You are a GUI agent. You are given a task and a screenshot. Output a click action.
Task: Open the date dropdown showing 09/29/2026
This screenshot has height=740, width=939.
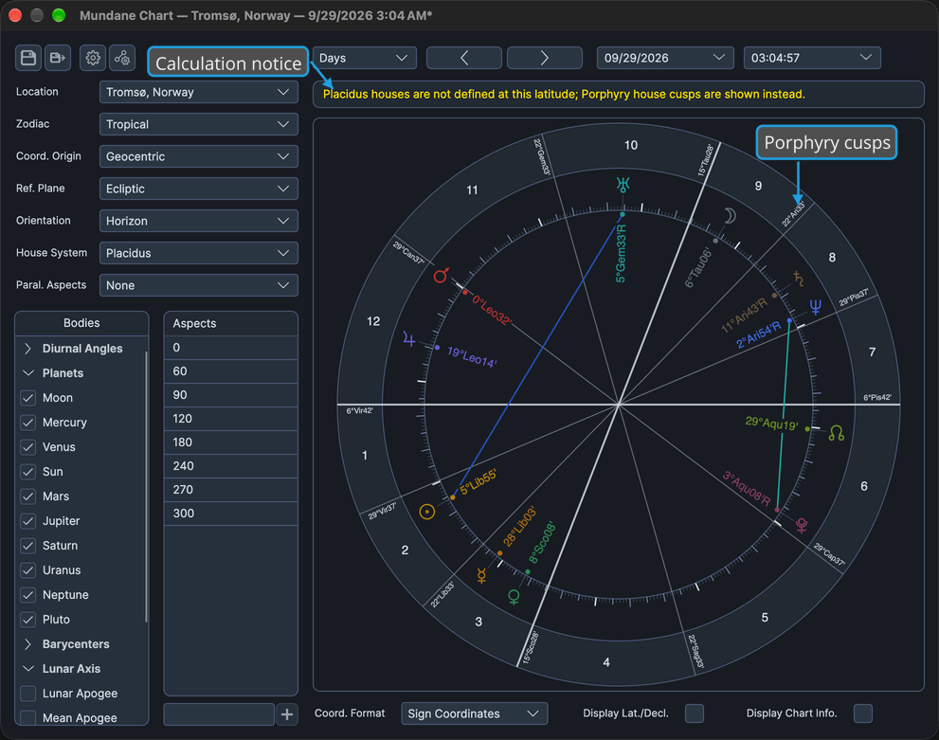665,58
